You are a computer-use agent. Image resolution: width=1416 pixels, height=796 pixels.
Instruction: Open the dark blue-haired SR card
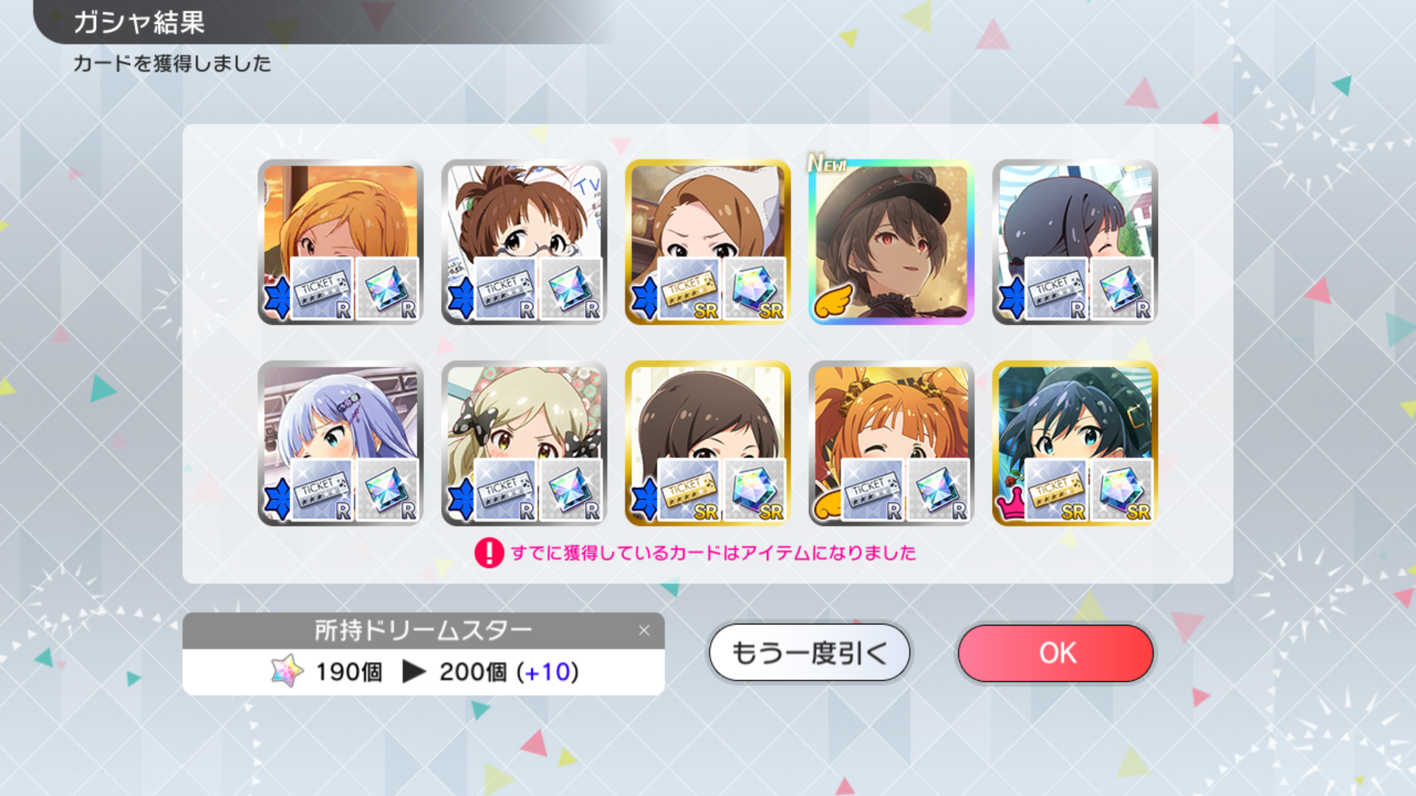click(1075, 443)
